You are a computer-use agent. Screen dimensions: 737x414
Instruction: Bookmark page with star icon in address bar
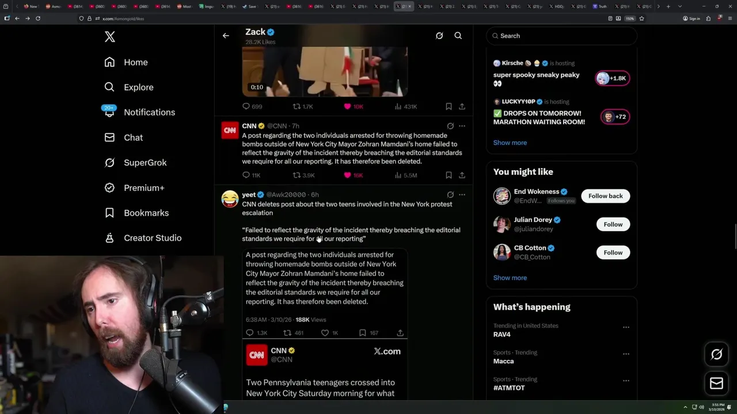coord(641,18)
